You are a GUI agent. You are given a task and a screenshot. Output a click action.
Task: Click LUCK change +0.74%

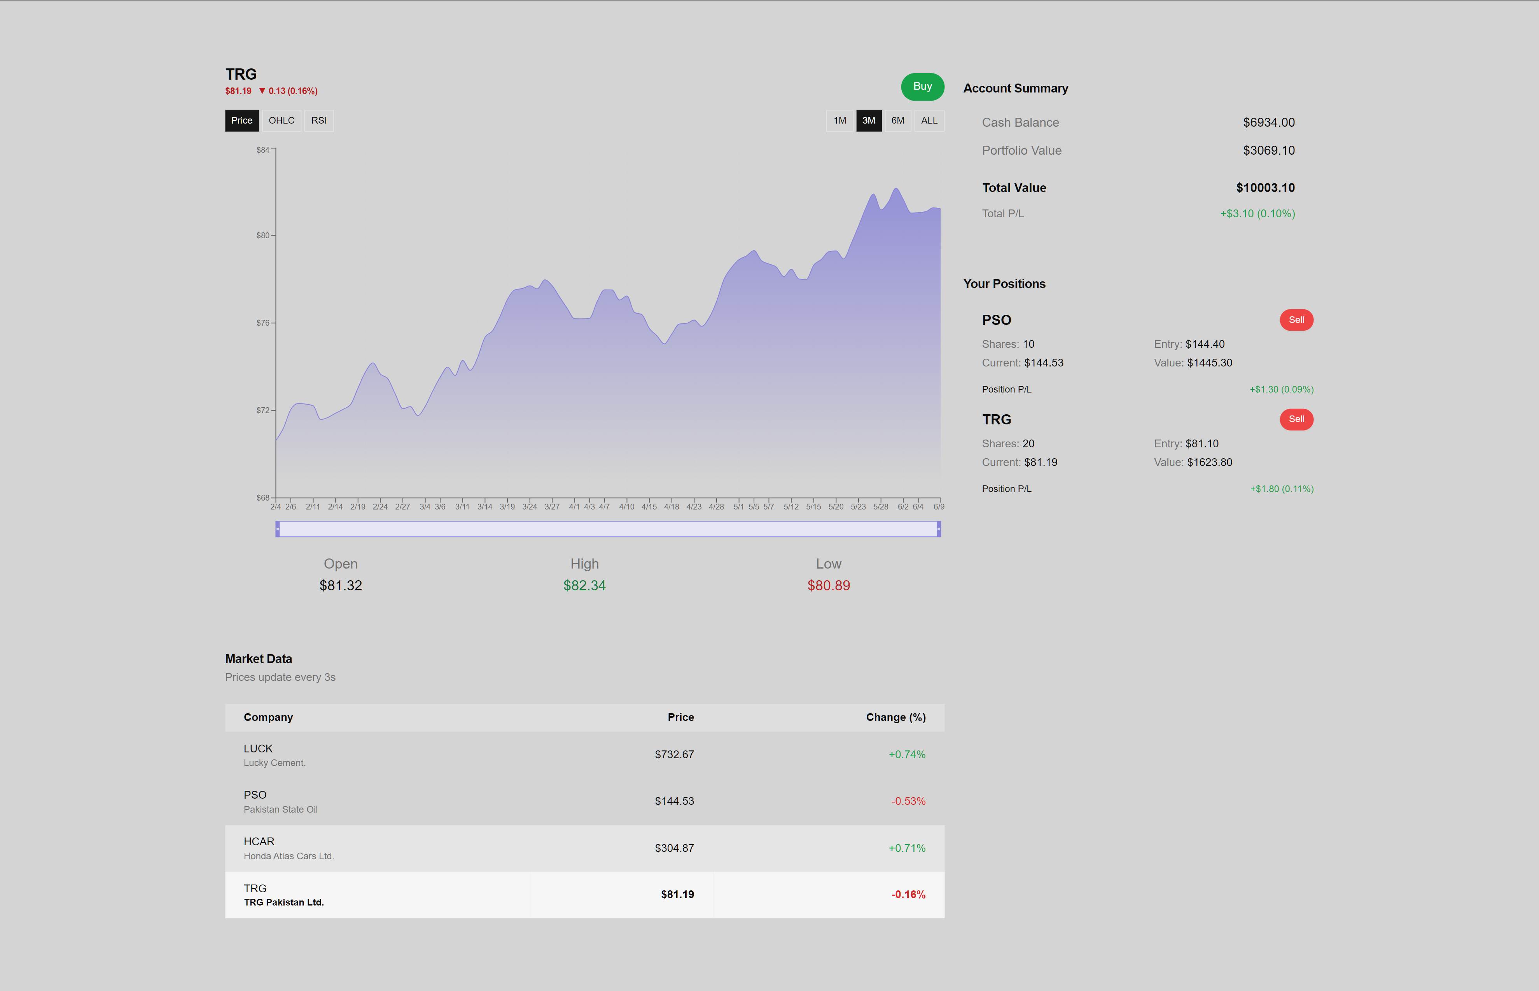[907, 754]
